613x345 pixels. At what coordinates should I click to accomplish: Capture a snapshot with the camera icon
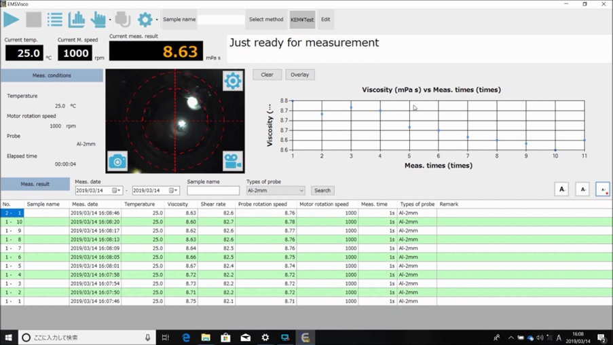[x=117, y=161]
